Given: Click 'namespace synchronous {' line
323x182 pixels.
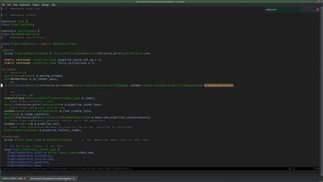Looking at the screenshot, I should [x=20, y=31].
